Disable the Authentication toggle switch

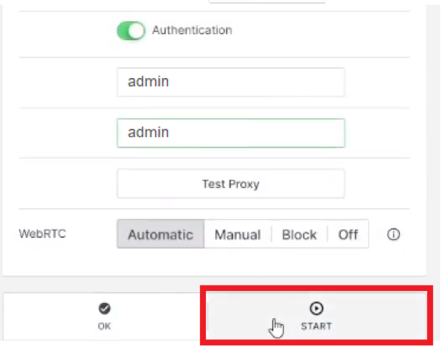tap(131, 30)
